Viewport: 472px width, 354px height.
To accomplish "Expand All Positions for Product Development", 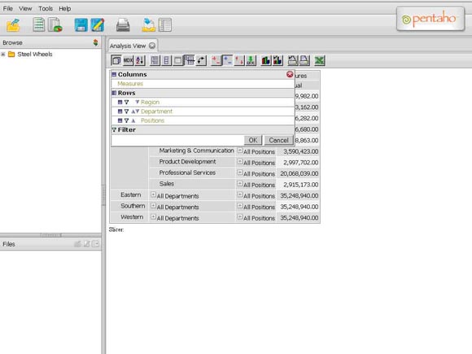I will [239, 162].
